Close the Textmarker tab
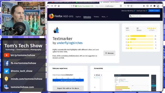This screenshot has height=93, width=165. [x=122, y=2]
